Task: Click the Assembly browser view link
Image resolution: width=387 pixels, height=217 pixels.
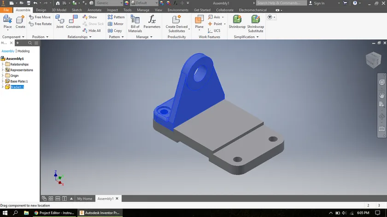Action: click(x=8, y=51)
